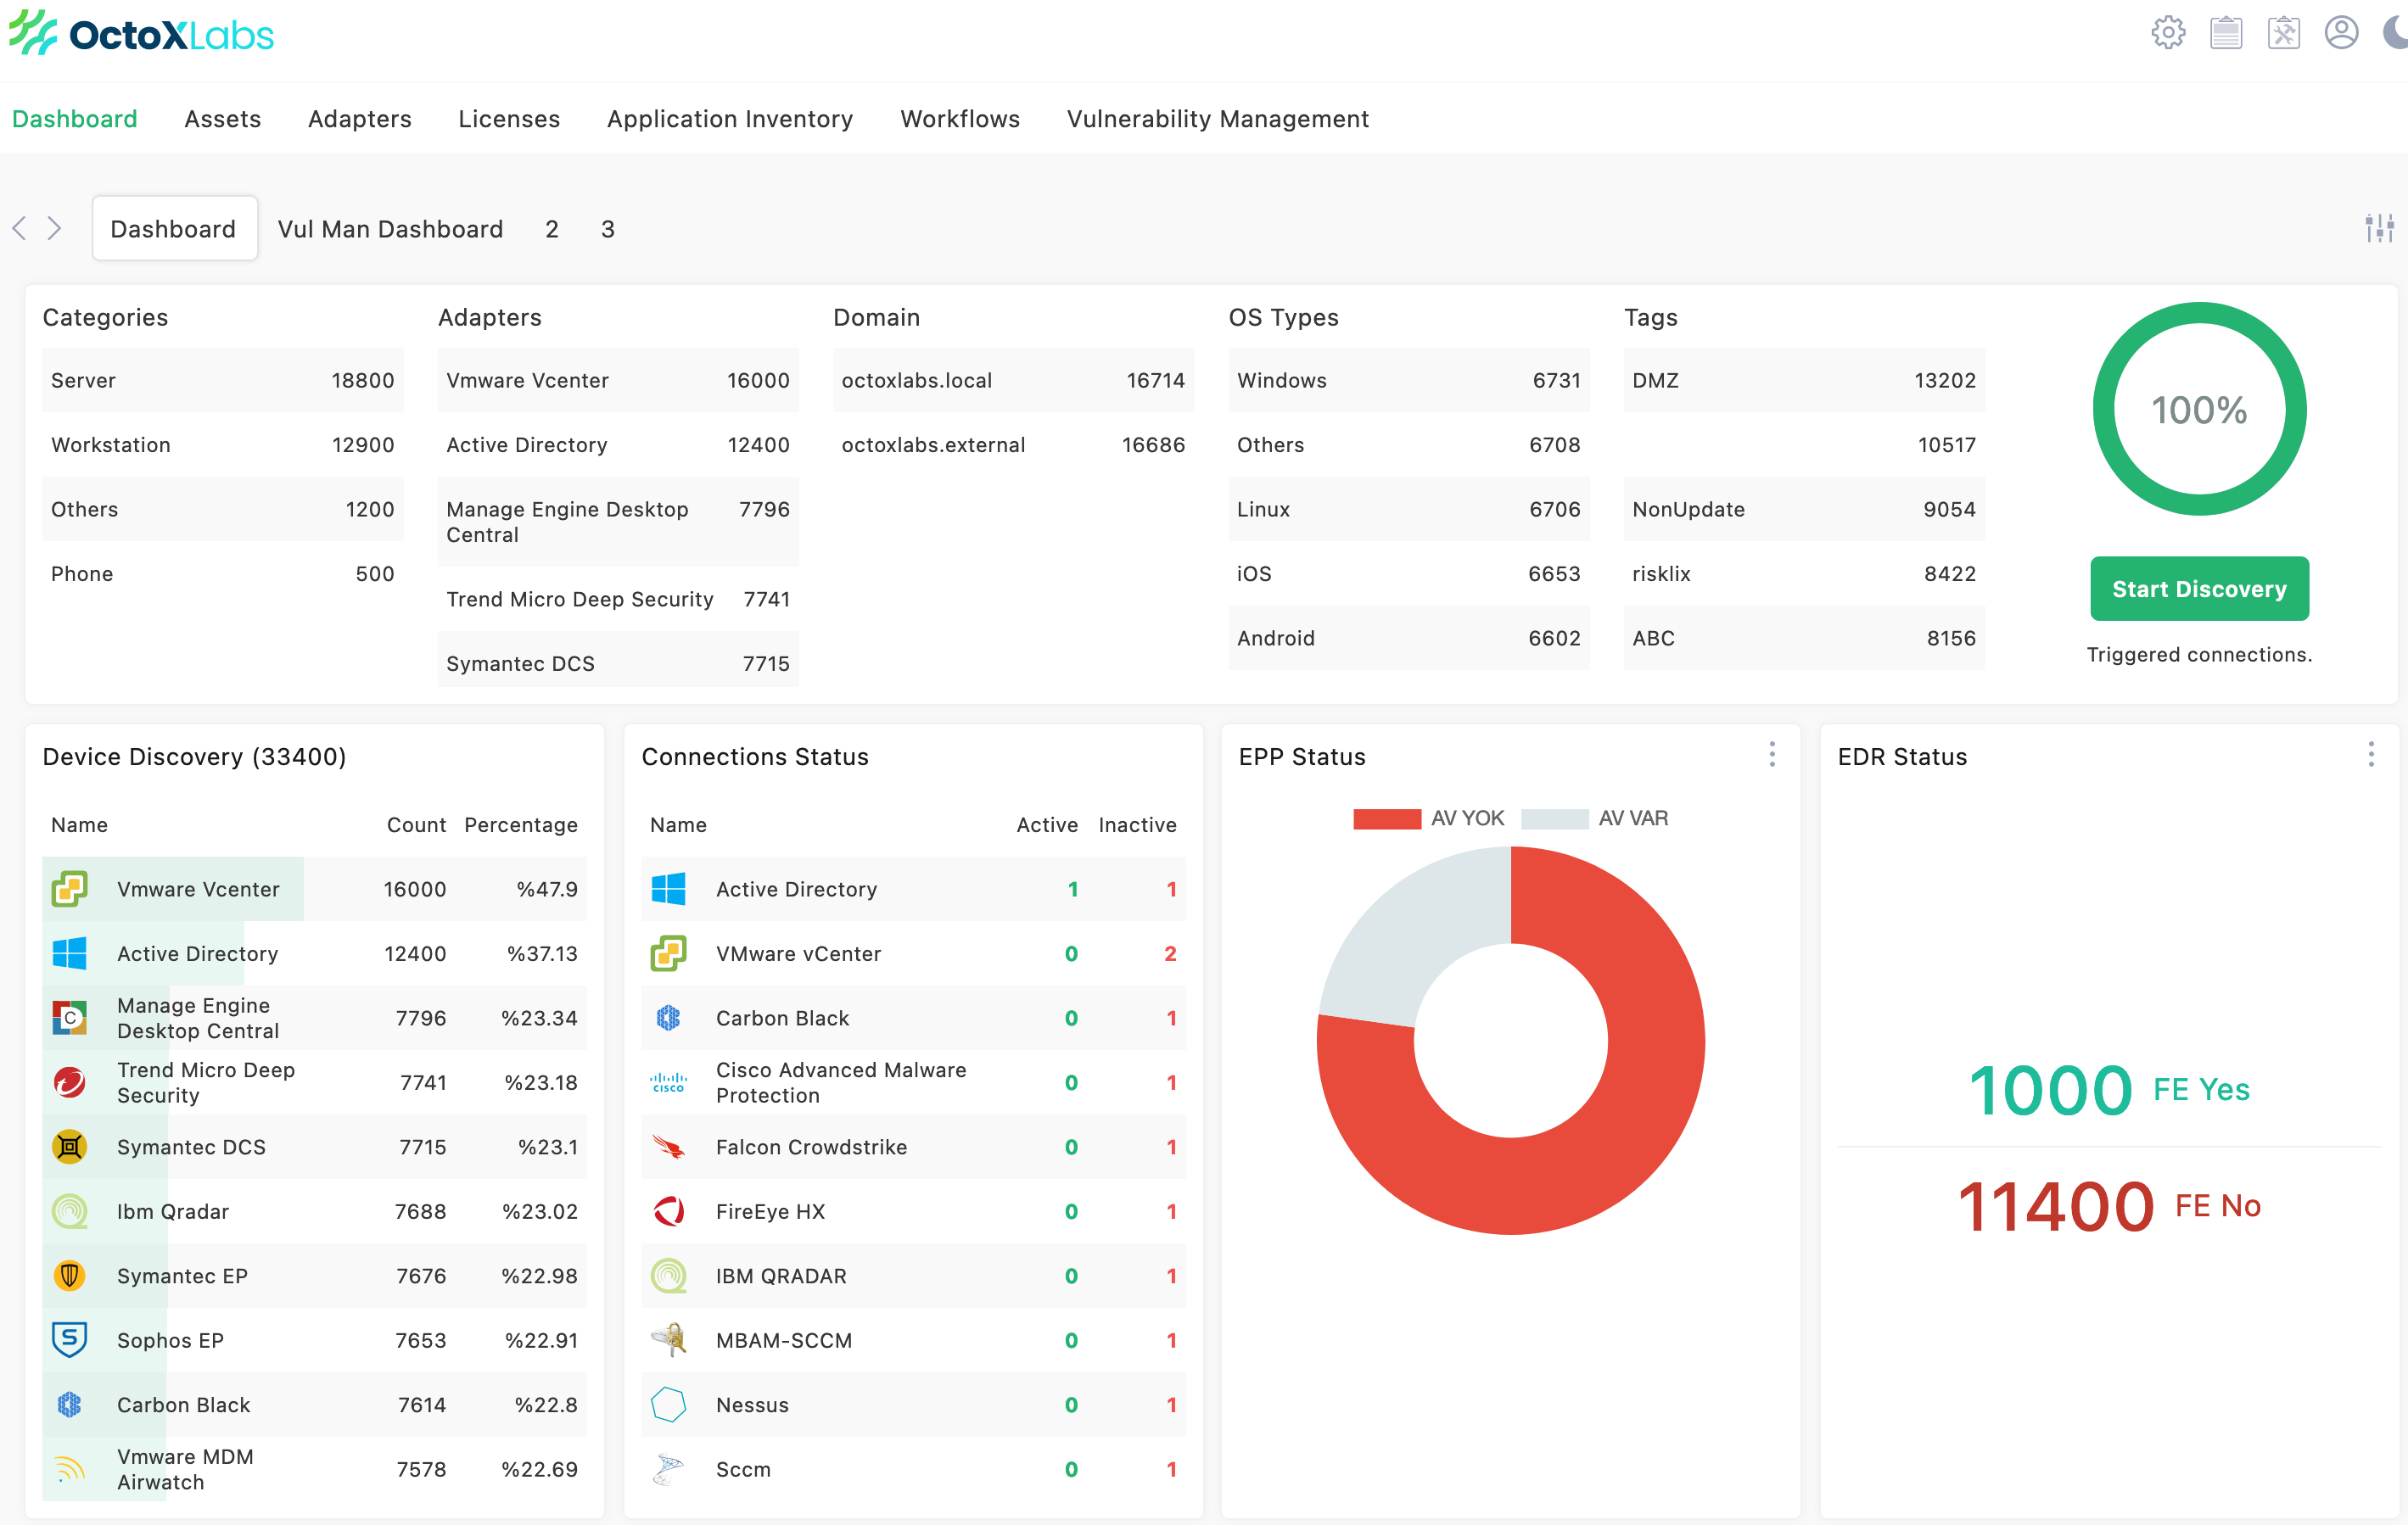Open the Licenses menu

tap(509, 118)
